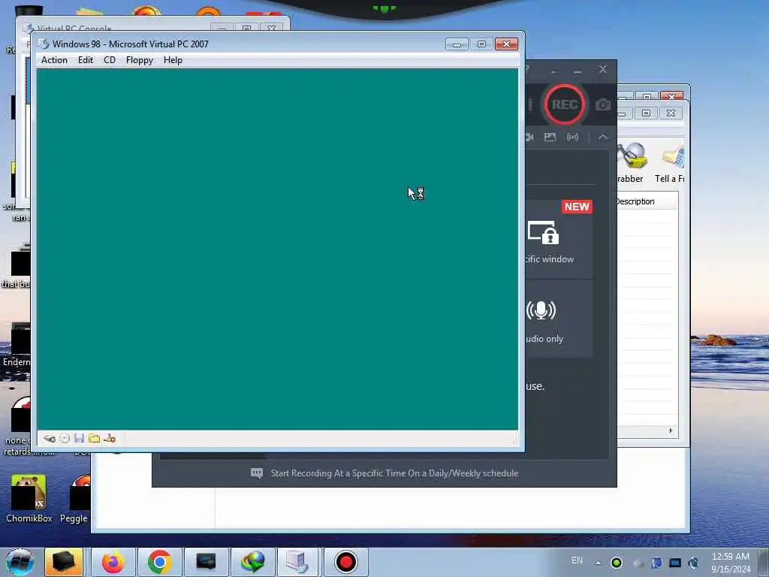Open the Start Recording schedule message link
The height and width of the screenshot is (577, 769).
(x=394, y=473)
